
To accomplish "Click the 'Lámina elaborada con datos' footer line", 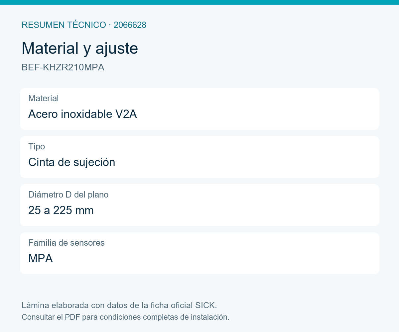I will [119, 305].
